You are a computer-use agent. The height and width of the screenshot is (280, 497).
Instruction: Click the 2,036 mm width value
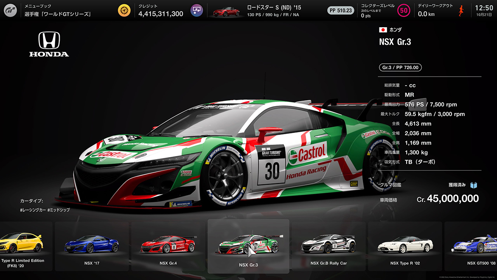418,133
